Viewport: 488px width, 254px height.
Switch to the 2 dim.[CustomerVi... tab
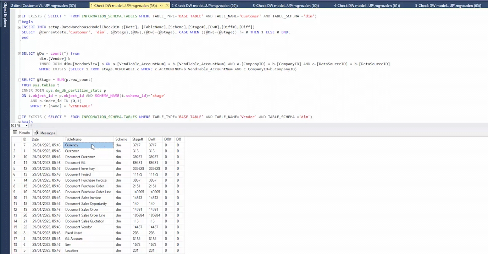[44, 6]
